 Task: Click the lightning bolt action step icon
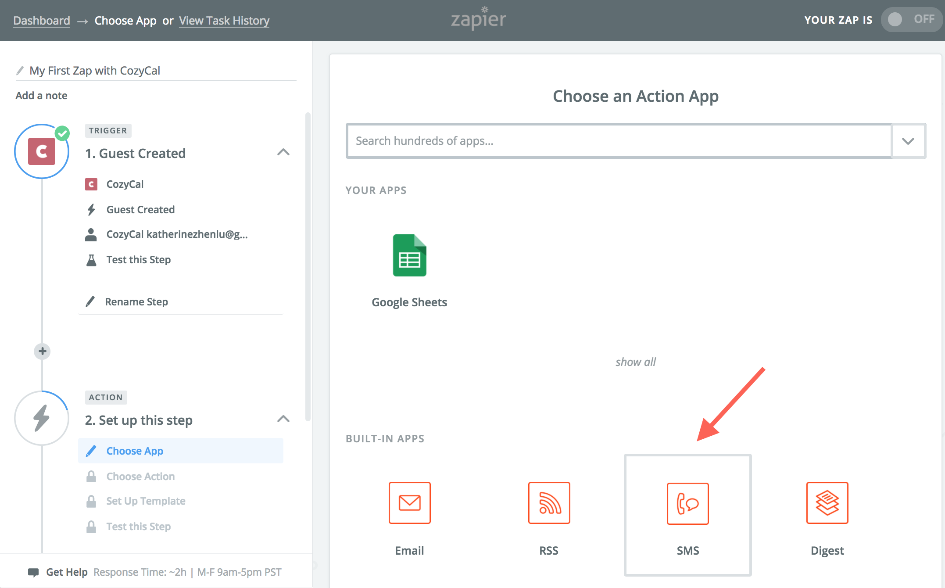(x=42, y=418)
